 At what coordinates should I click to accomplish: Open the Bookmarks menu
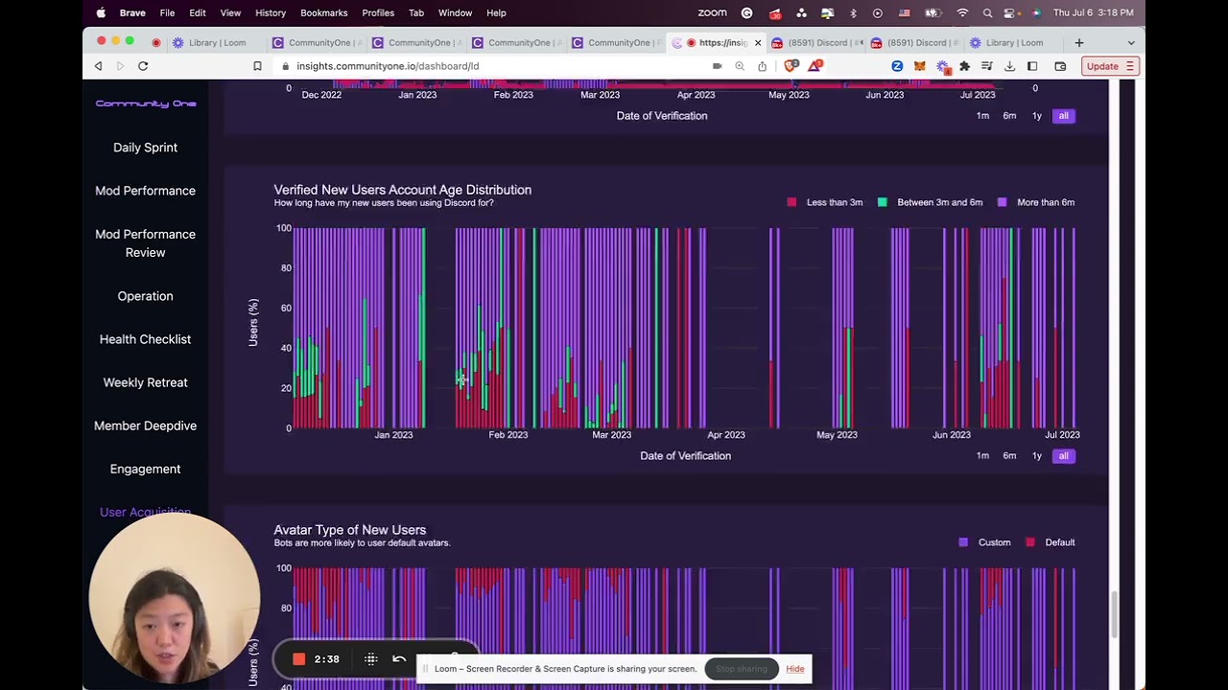point(324,12)
